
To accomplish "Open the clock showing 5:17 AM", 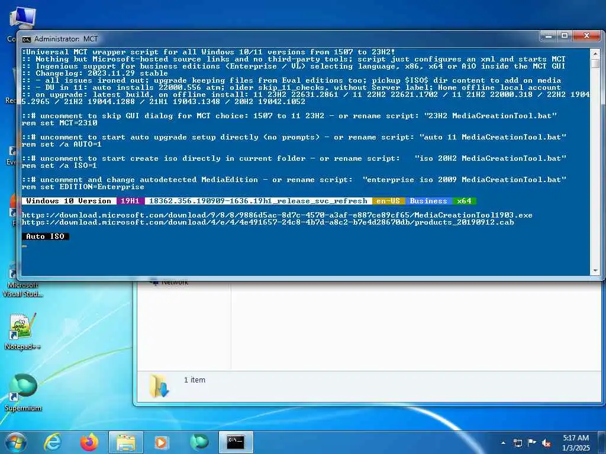I will pyautogui.click(x=576, y=443).
